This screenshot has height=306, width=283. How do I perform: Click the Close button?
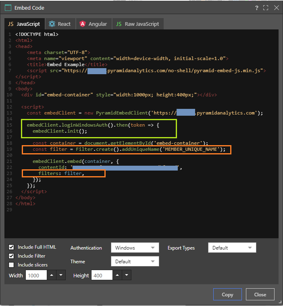point(260,294)
